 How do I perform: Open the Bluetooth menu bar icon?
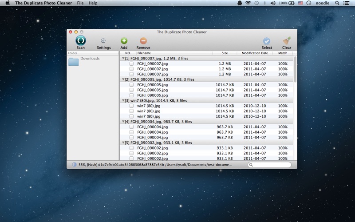(x=264, y=3)
